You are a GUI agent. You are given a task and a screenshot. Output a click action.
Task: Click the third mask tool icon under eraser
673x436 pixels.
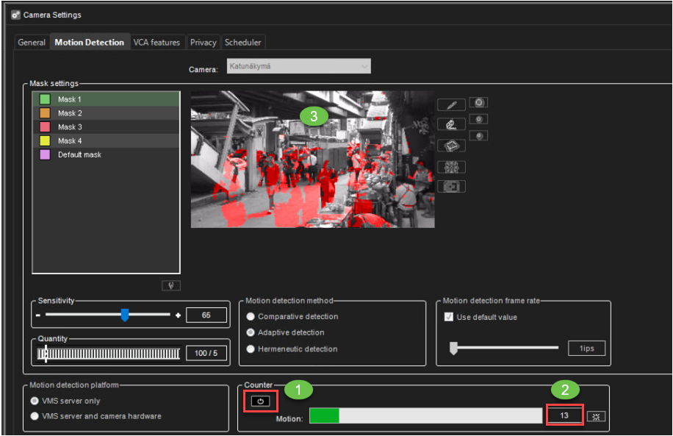coord(451,146)
